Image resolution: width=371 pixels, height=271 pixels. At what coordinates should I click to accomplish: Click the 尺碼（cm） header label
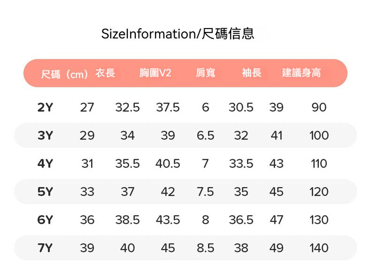click(65, 74)
